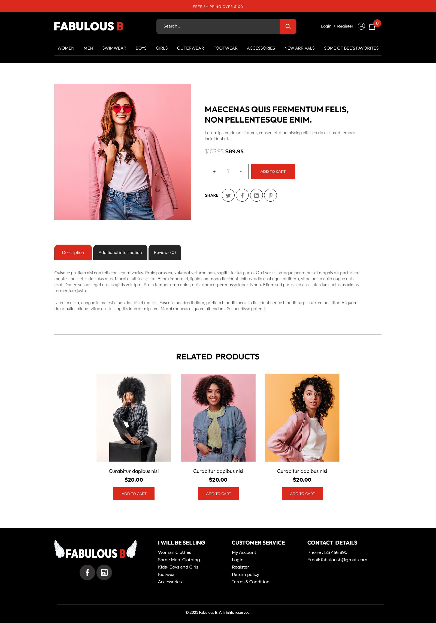Add the main product to cart
The height and width of the screenshot is (623, 436).
click(273, 172)
